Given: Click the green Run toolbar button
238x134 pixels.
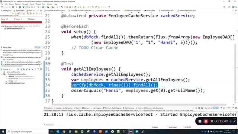Looking at the screenshot, I should (x=43, y=7).
